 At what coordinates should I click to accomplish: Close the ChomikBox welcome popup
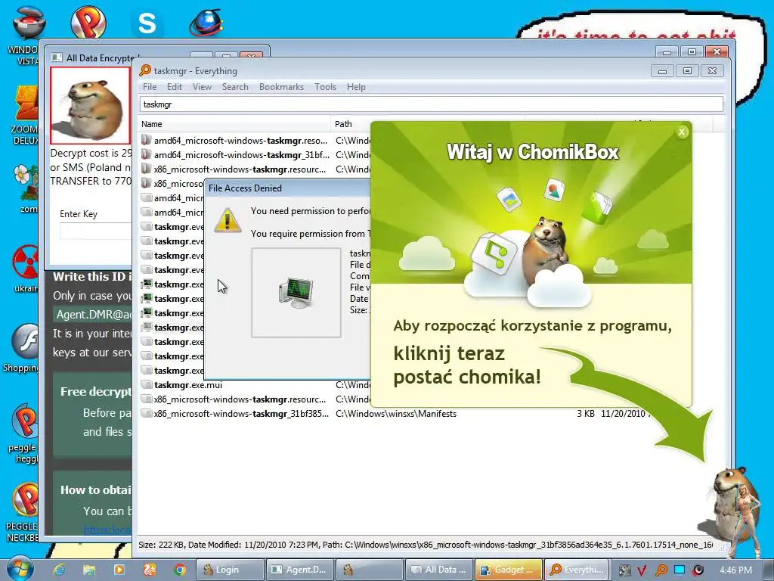682,132
